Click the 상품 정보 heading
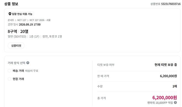182x107 pixels. pos(11,4)
